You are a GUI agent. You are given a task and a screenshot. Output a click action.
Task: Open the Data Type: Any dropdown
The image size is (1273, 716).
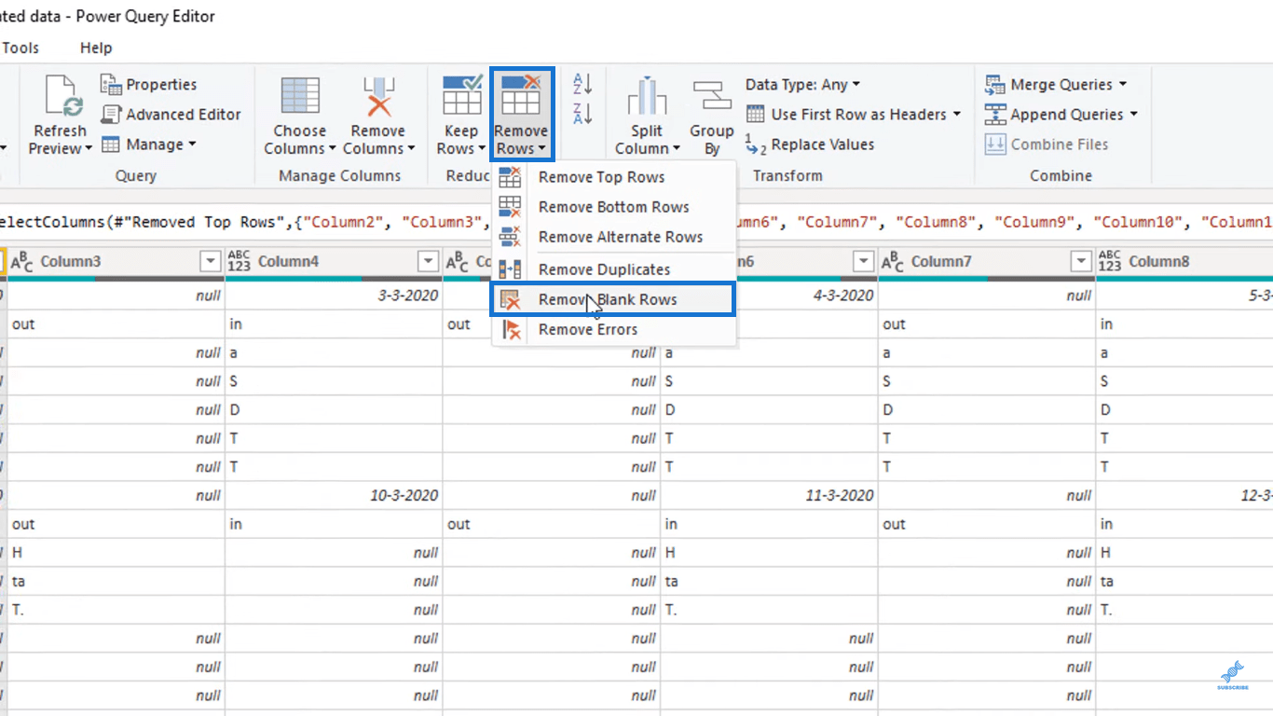(x=802, y=85)
